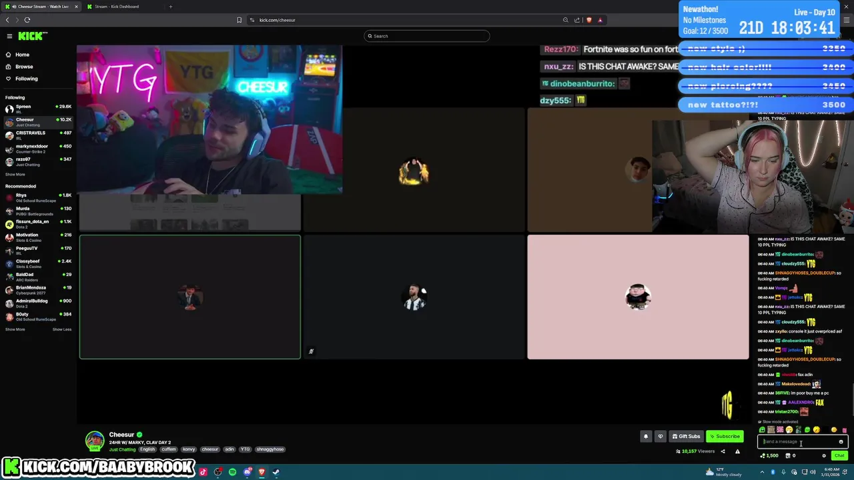Open Murda recommended channel

pyautogui.click(x=38, y=211)
